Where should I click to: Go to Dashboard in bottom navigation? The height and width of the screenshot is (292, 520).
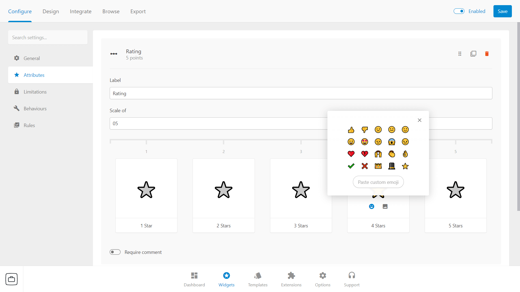(x=194, y=279)
